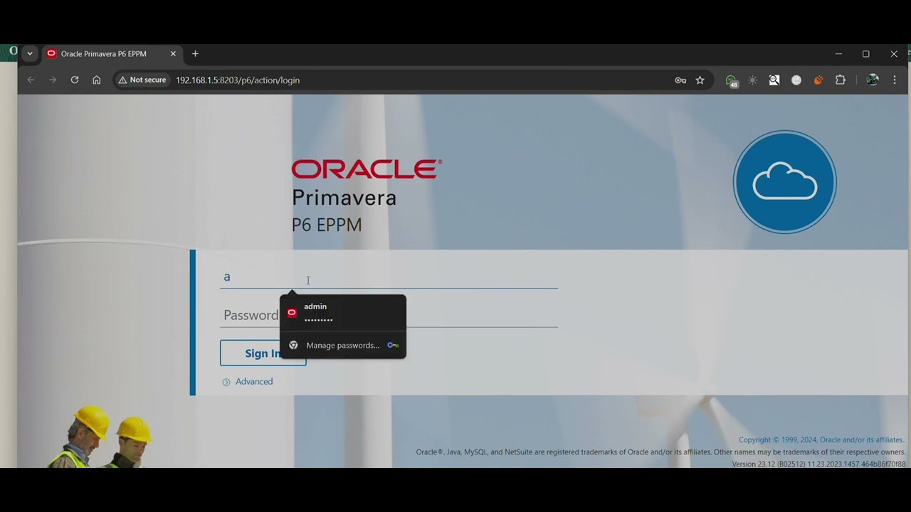Click the blue cloud logo circle

tap(784, 182)
